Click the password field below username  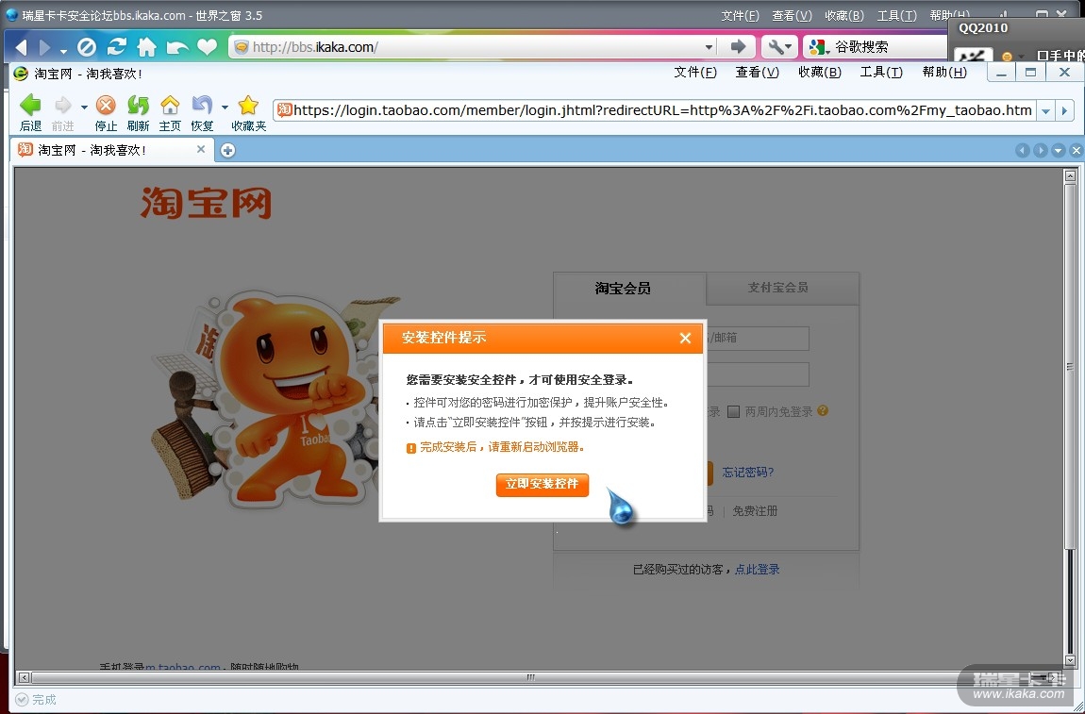coord(757,374)
